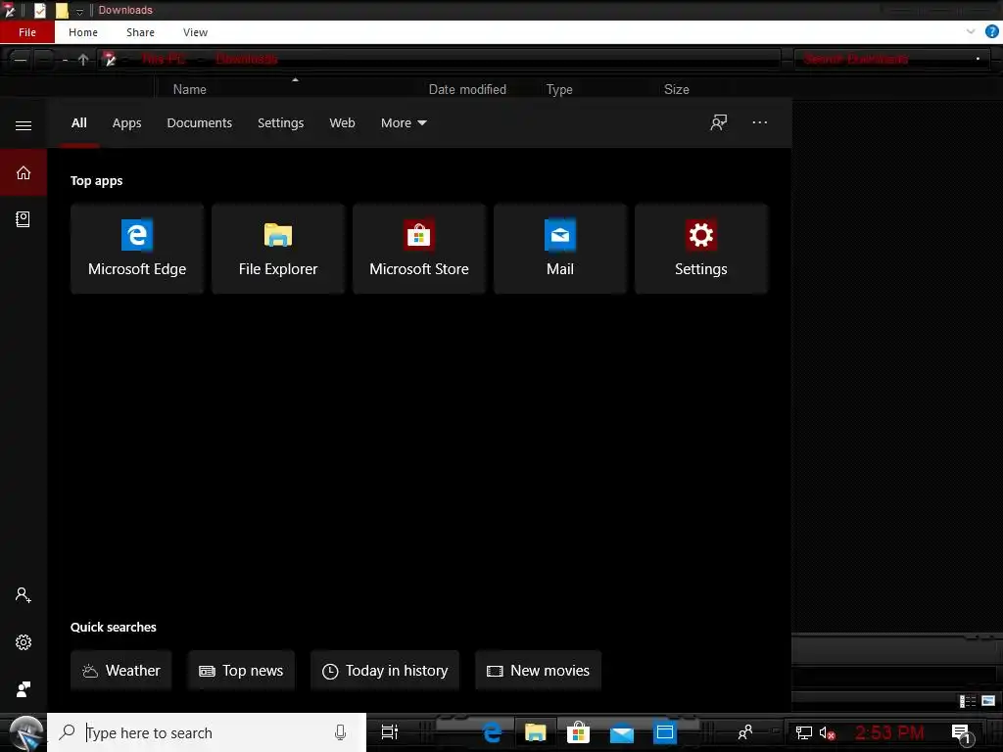This screenshot has height=752, width=1003.
Task: Open the Help icon in Explorer ribbon
Action: click(991, 32)
